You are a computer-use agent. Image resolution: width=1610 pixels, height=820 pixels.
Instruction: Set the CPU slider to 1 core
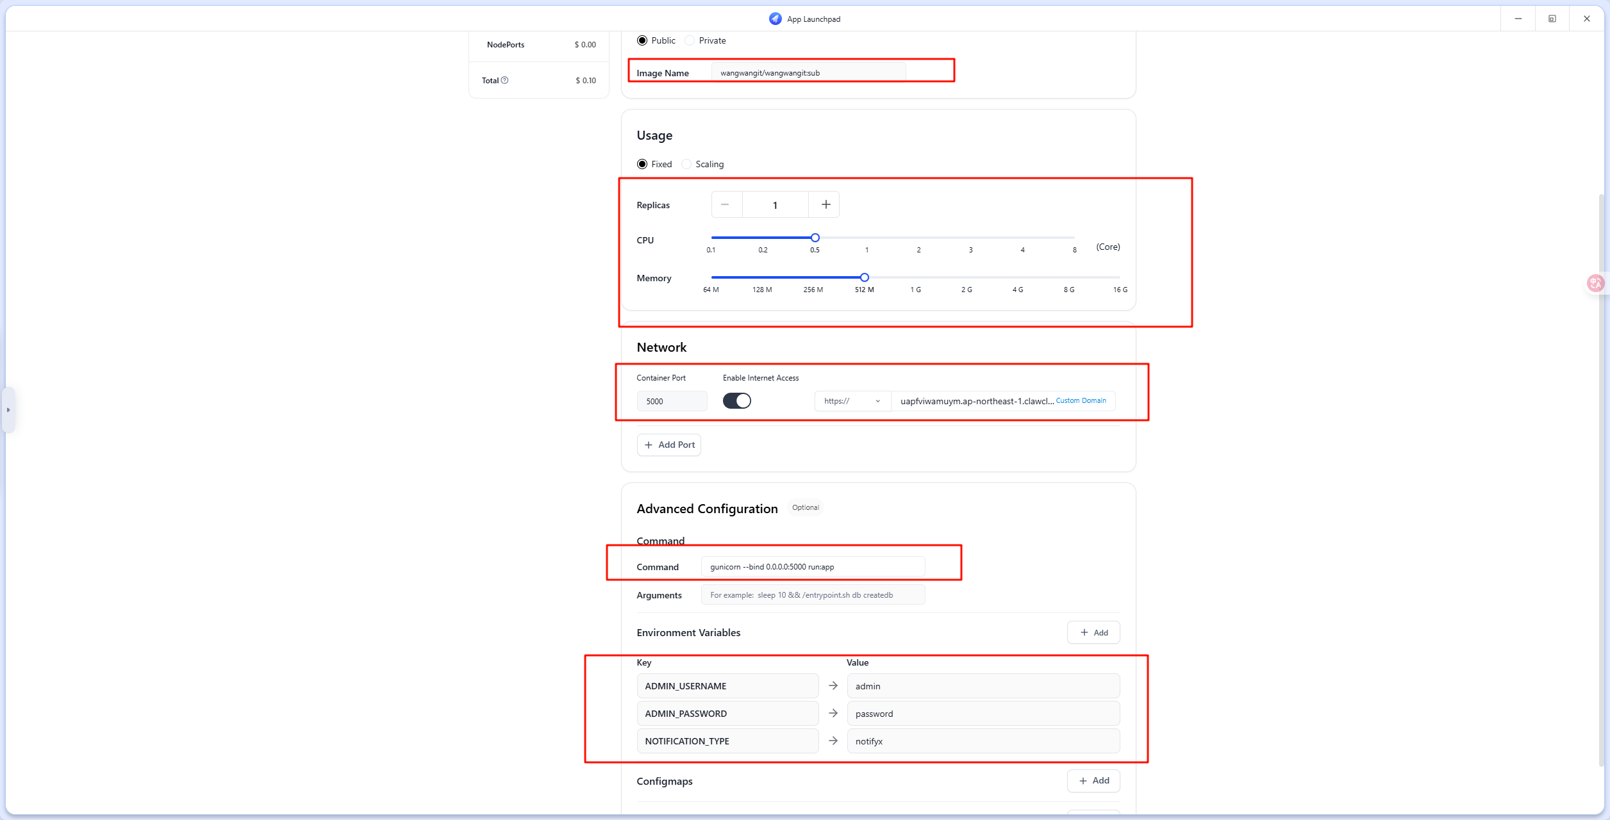pos(867,238)
